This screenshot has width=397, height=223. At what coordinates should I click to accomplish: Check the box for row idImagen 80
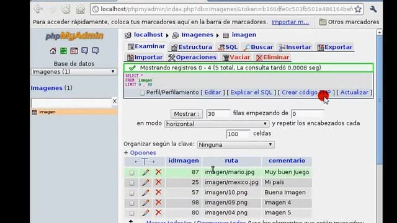point(132,213)
